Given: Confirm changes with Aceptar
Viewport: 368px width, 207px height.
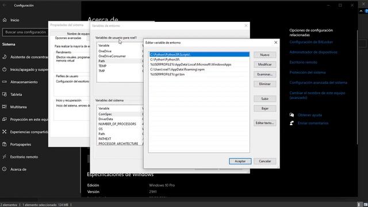Looking at the screenshot, I should click(x=240, y=161).
